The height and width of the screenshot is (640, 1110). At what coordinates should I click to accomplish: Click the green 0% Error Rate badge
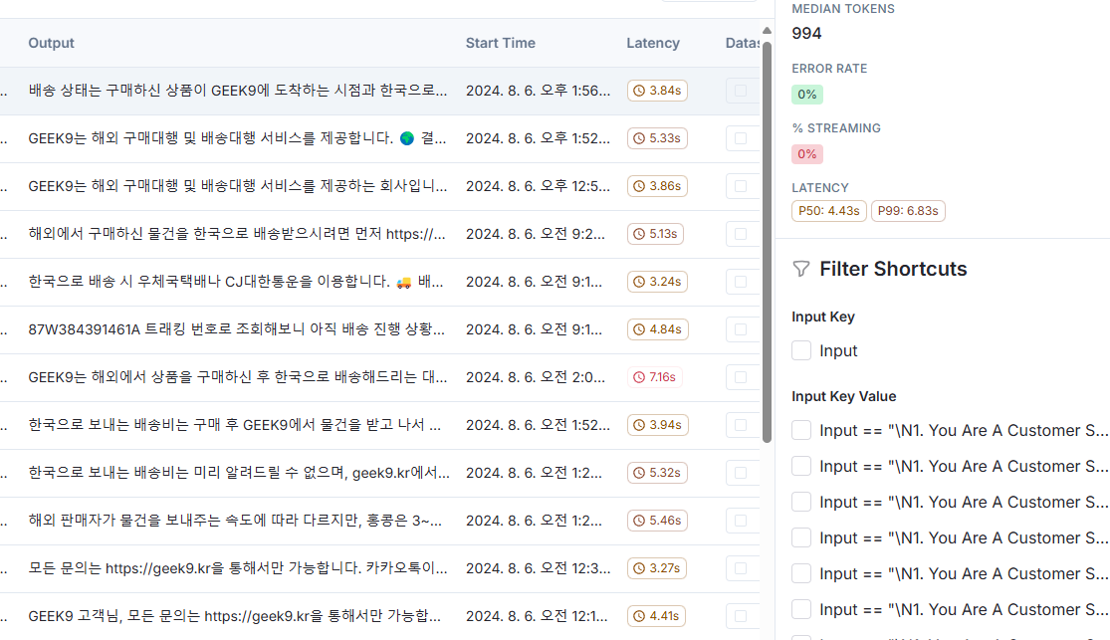[807, 94]
